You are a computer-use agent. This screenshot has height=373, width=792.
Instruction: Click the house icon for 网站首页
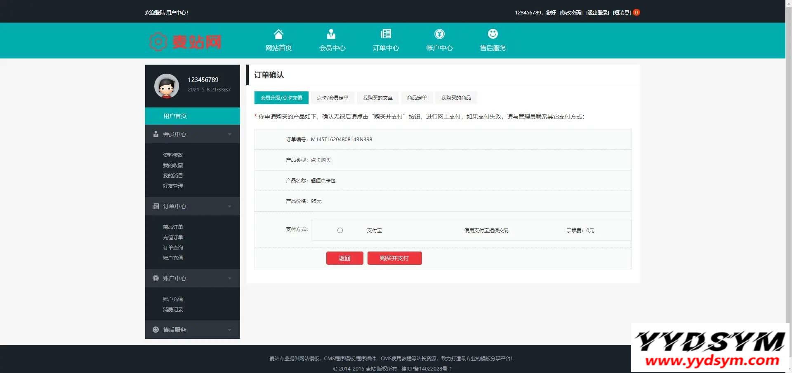click(x=278, y=34)
